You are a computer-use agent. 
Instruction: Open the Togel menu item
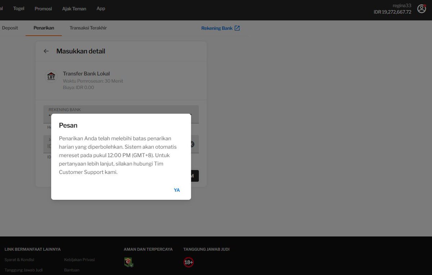pos(19,8)
